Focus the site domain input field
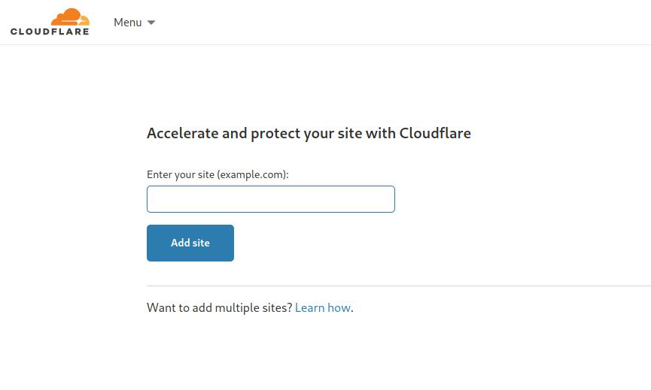Screen dimensions: 651x390 click(271, 199)
